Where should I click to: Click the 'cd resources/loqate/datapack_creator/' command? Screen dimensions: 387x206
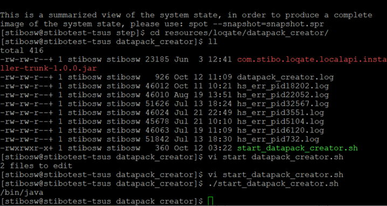coord(239,33)
